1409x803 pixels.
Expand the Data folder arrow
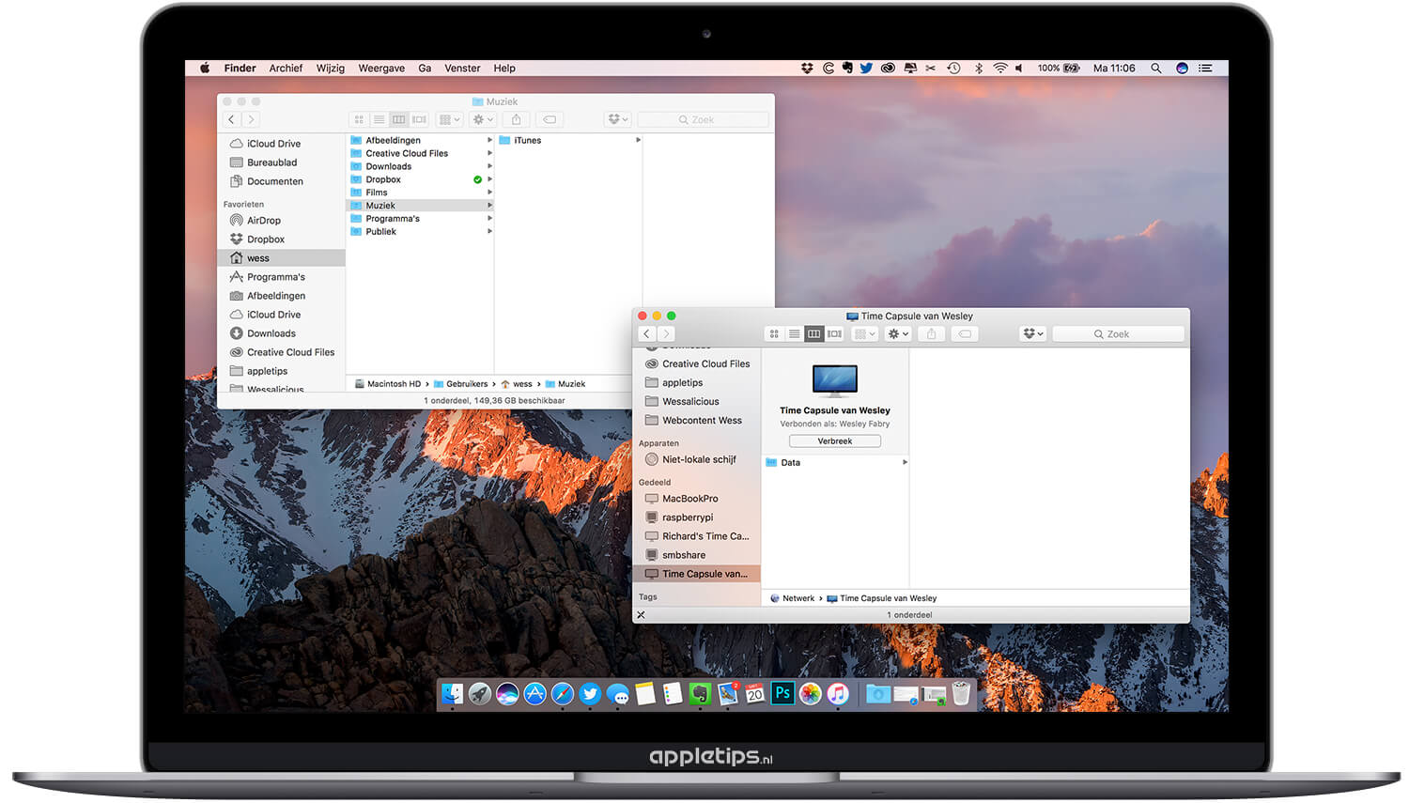click(x=905, y=463)
